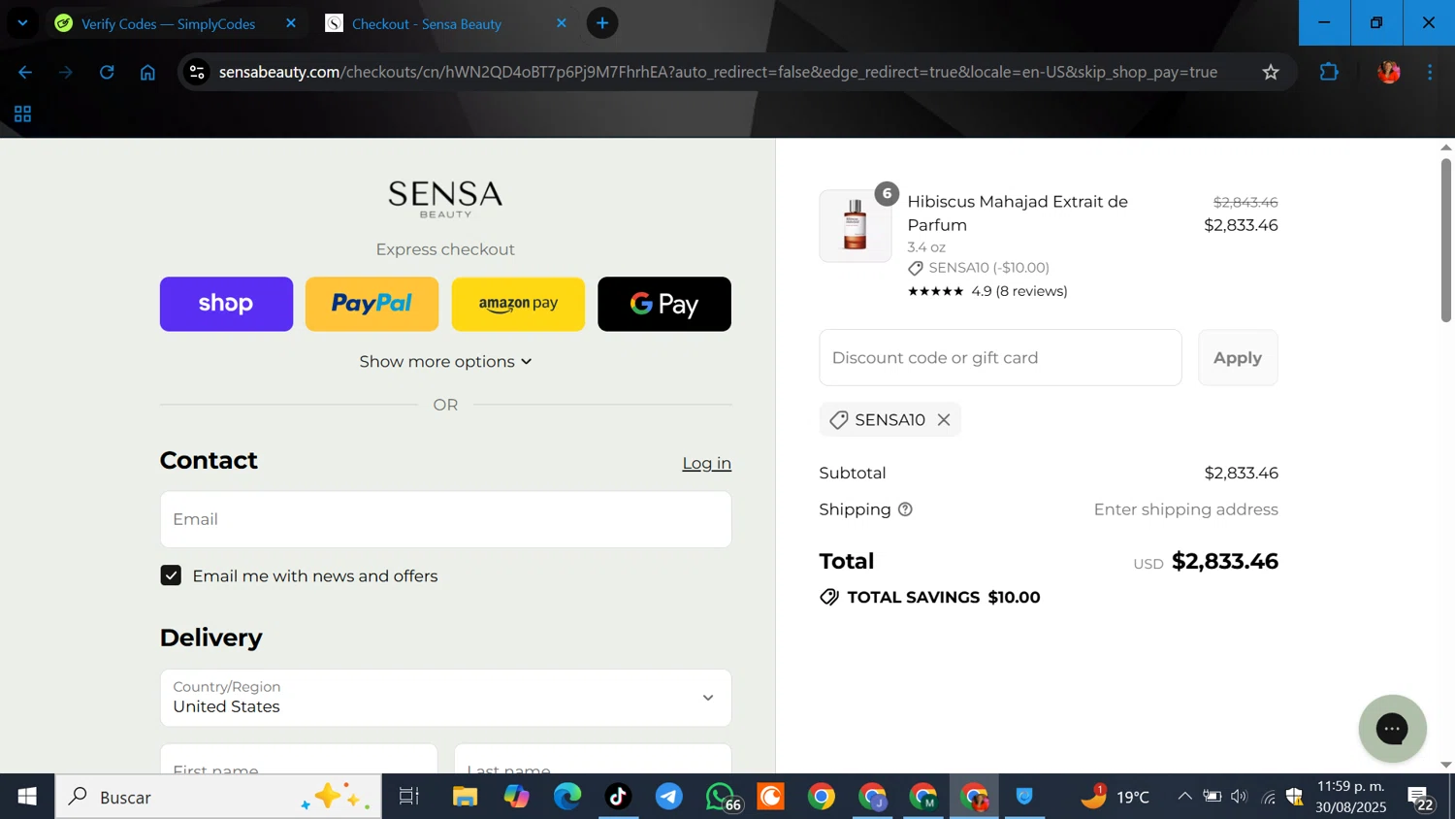The image size is (1455, 819).
Task: Open Telegram from taskbar
Action: (669, 797)
